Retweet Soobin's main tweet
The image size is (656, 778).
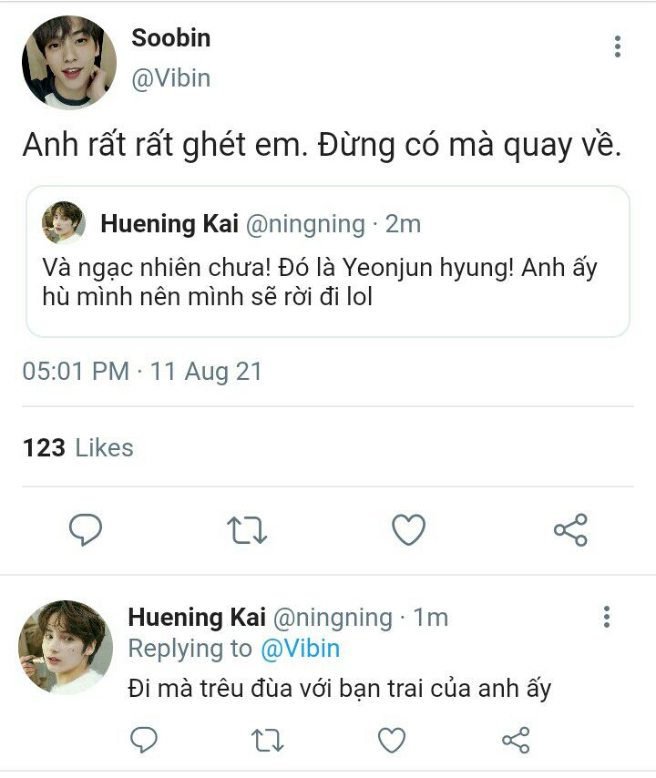(x=247, y=529)
